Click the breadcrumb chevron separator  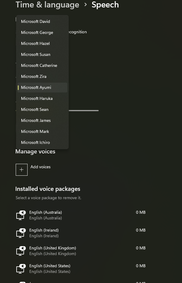point(85,4)
